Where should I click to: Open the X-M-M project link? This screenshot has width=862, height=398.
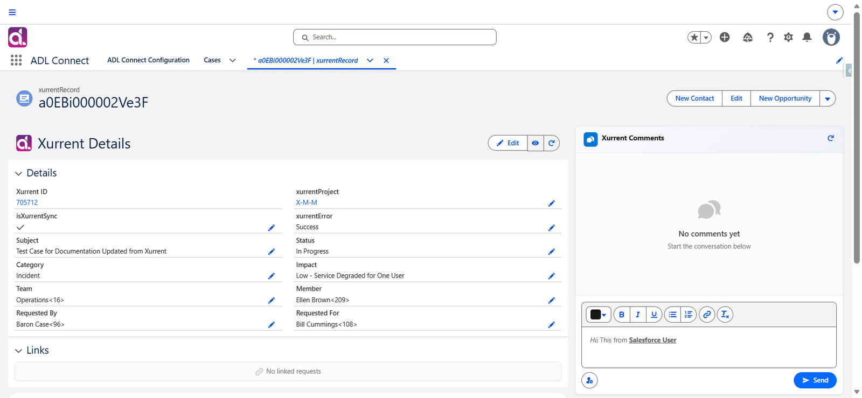tap(307, 203)
